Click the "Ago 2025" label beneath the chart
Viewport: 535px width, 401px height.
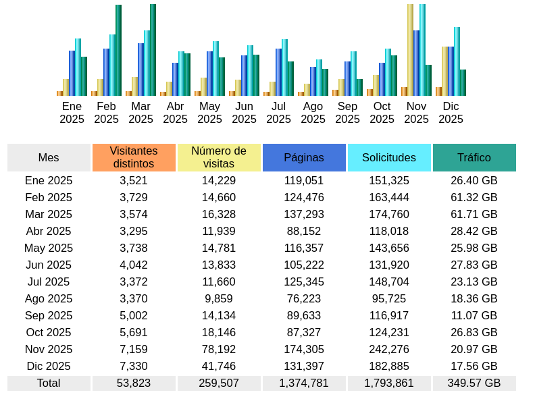point(313,113)
